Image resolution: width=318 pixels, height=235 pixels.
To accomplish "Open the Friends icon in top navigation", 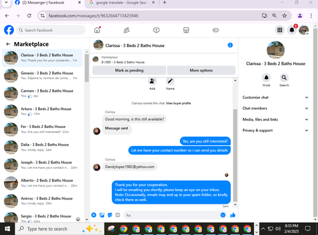I will pos(127,30).
